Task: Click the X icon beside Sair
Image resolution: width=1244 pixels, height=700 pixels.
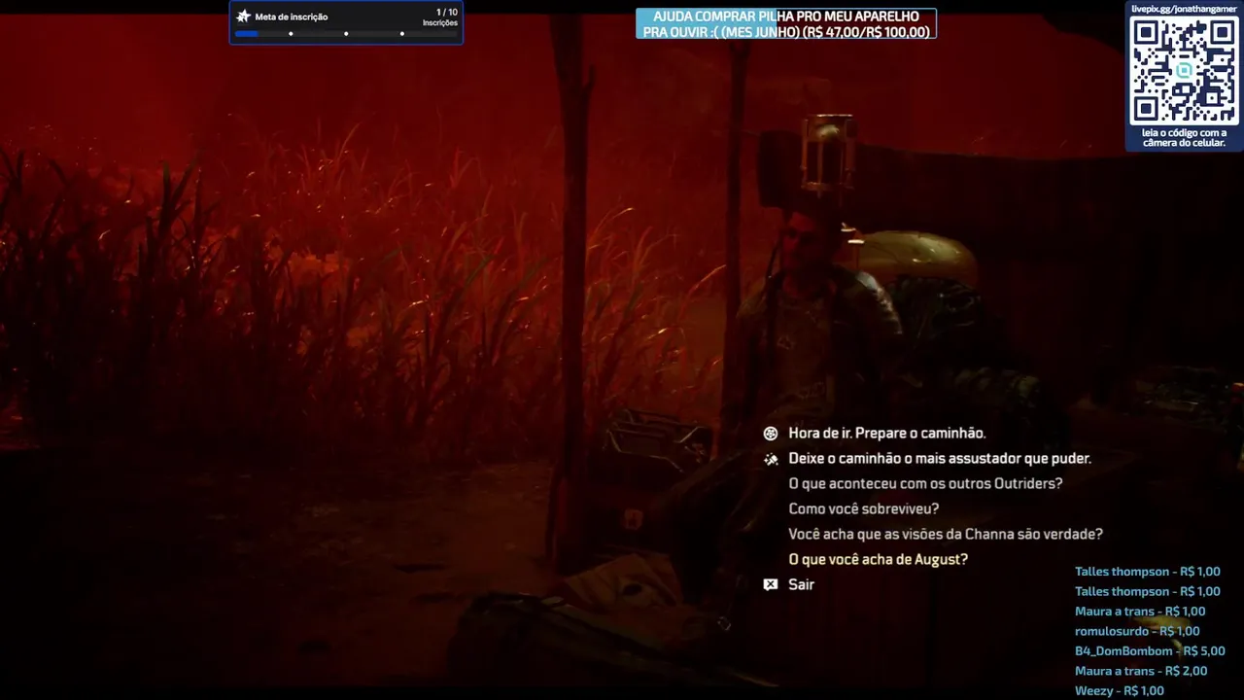Action: pyautogui.click(x=771, y=585)
